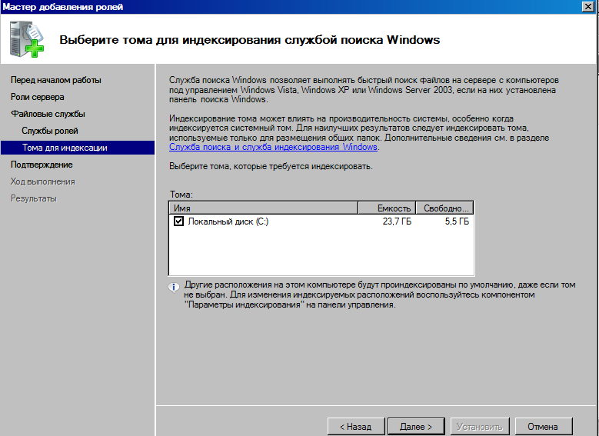Click the blue information icon below the volumes list
The width and height of the screenshot is (599, 436).
tap(174, 288)
